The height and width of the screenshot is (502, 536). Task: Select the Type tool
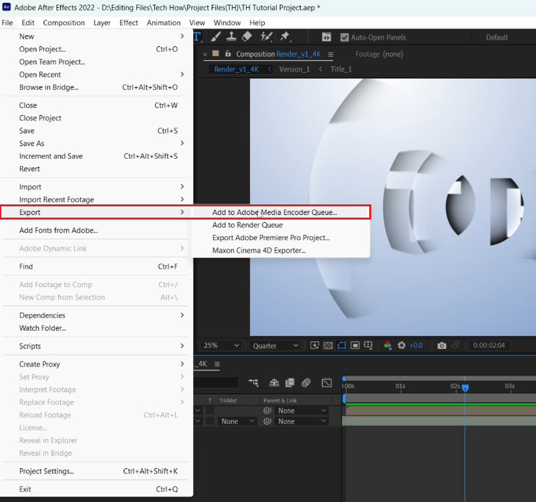[198, 36]
